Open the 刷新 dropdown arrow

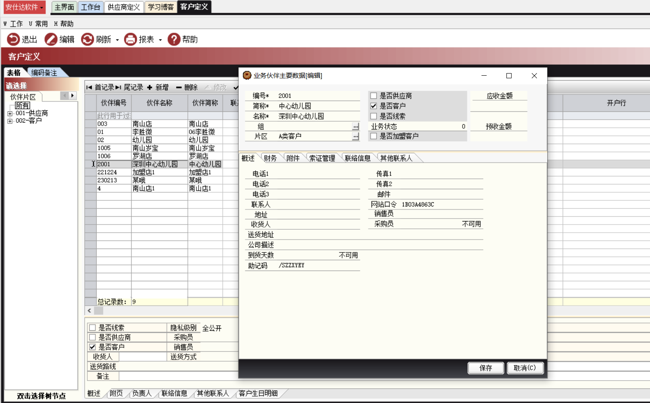117,40
